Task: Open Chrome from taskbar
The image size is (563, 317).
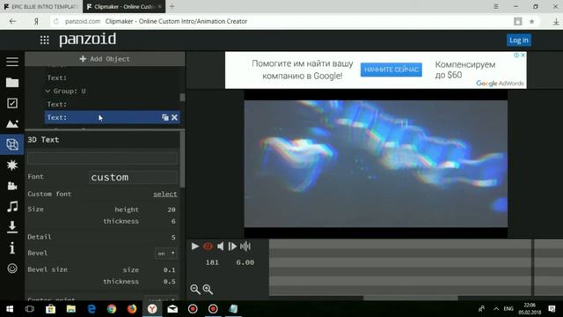Action: (x=112, y=309)
